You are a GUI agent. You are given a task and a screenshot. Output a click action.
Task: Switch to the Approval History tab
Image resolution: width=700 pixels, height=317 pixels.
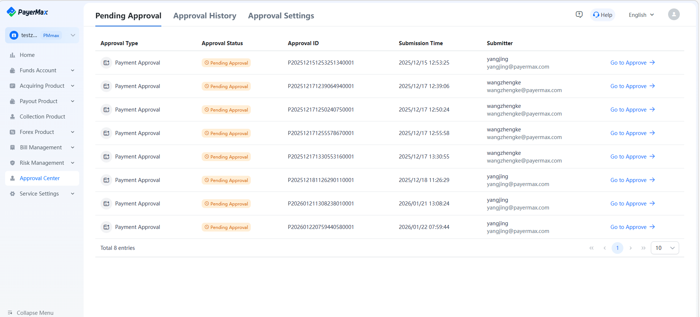(x=205, y=16)
